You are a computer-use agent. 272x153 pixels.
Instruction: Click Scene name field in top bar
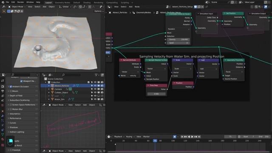[220, 2]
